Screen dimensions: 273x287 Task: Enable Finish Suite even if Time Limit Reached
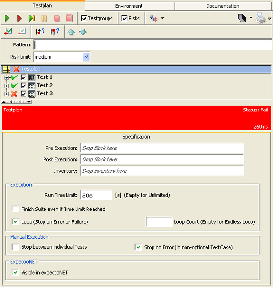coord(15,209)
